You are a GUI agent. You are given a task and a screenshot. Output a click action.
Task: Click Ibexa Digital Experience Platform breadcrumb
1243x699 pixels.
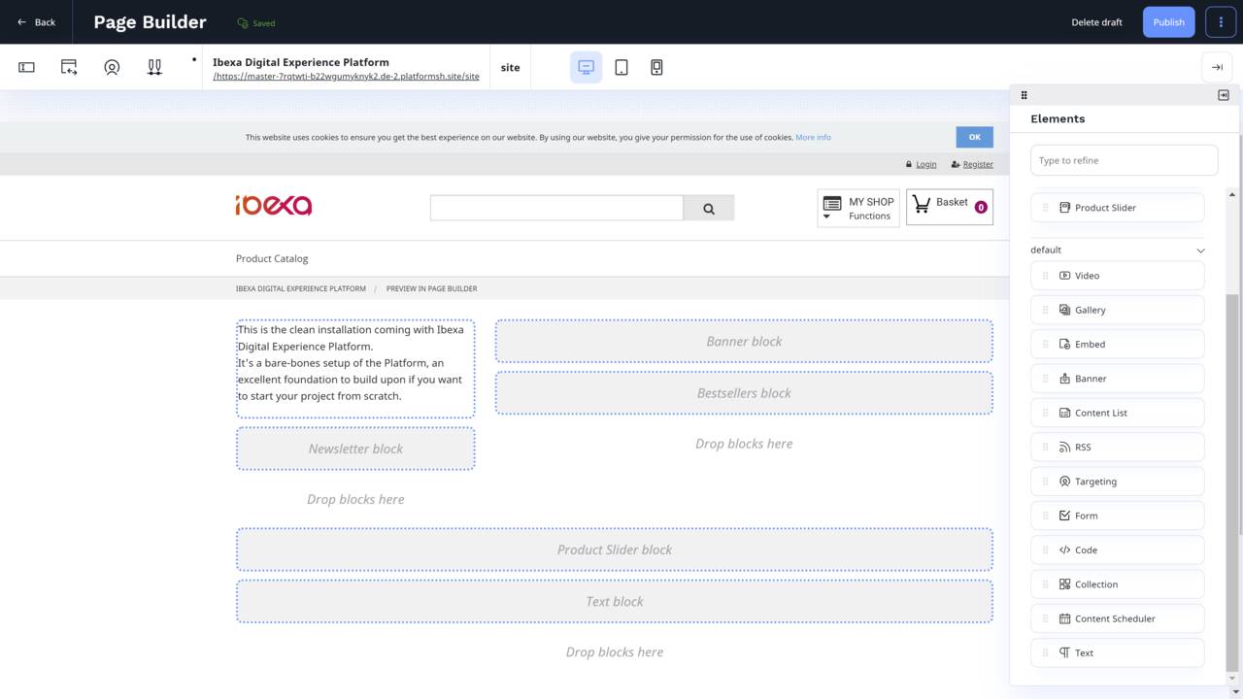[x=301, y=288]
